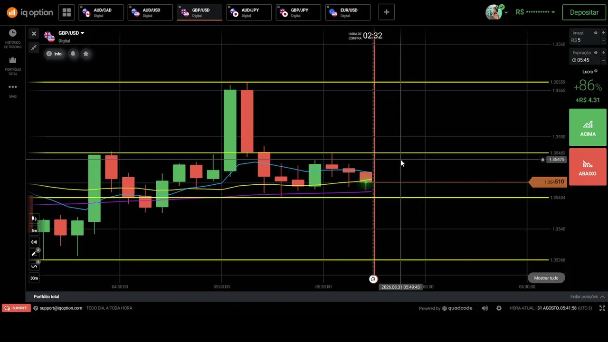Show Invest help question mark
The height and width of the screenshot is (342, 608).
click(x=596, y=33)
